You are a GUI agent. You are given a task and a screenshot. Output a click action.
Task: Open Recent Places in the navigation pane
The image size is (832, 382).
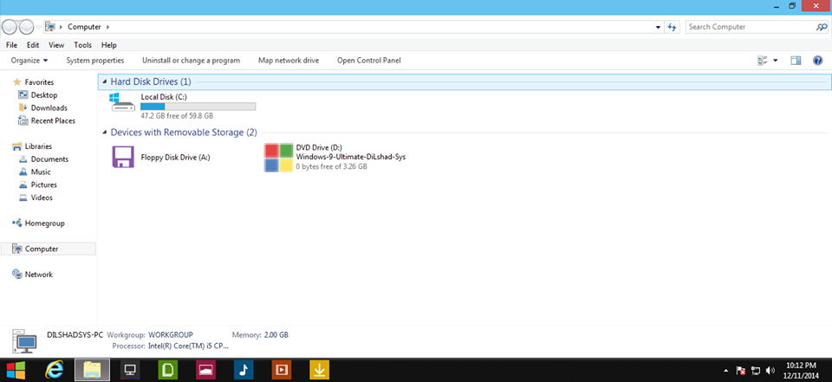[53, 120]
